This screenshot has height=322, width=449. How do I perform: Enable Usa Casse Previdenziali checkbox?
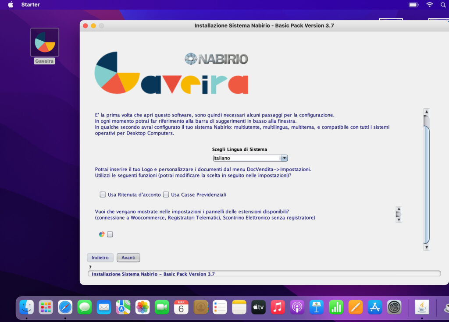[166, 195]
